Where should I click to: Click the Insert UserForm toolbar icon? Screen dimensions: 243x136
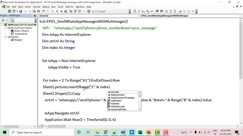(x=14, y=11)
